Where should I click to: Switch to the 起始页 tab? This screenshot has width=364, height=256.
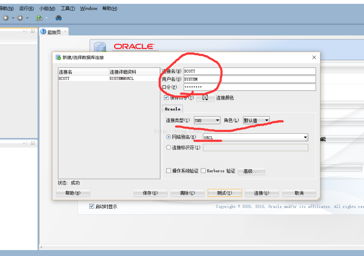point(54,32)
